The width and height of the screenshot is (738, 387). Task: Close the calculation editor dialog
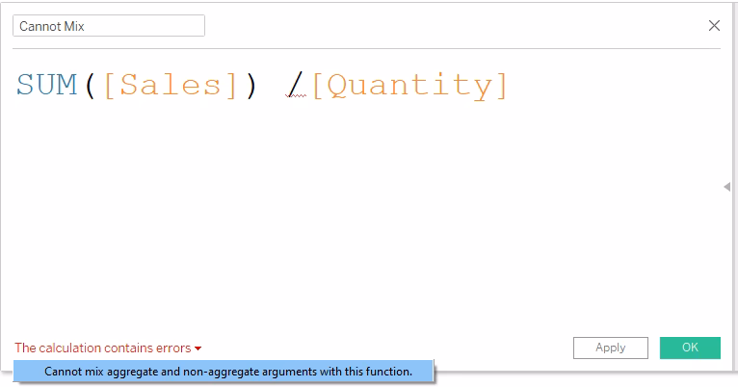(x=714, y=26)
